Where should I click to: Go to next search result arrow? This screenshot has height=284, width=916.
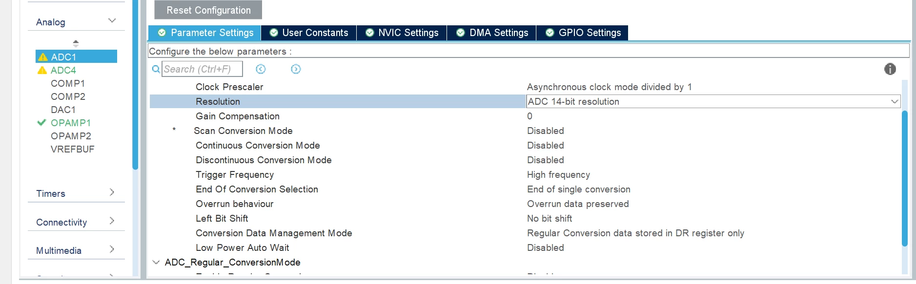pos(296,69)
